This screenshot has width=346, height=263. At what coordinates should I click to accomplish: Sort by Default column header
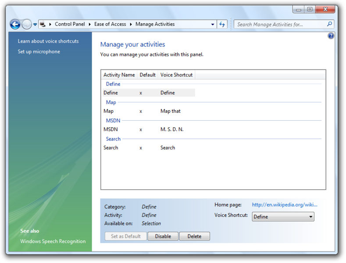click(x=147, y=75)
